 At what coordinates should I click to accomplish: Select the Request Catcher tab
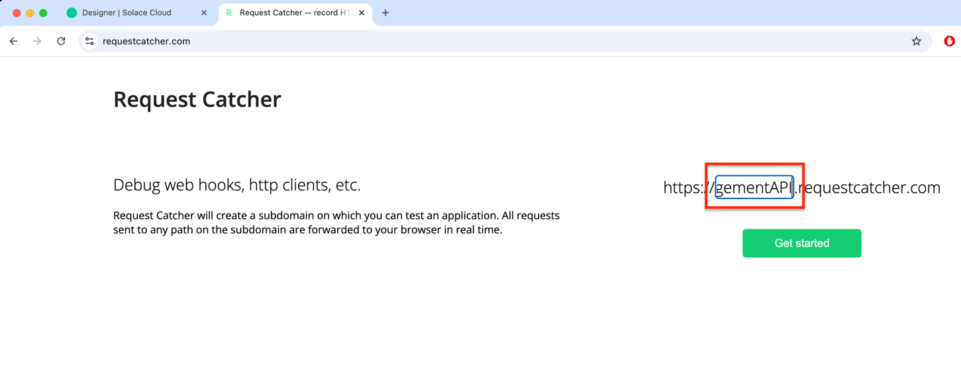coord(294,13)
